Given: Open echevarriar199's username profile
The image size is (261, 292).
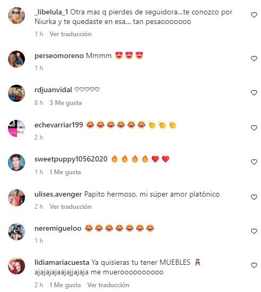Looking at the screenshot, I should [58, 125].
